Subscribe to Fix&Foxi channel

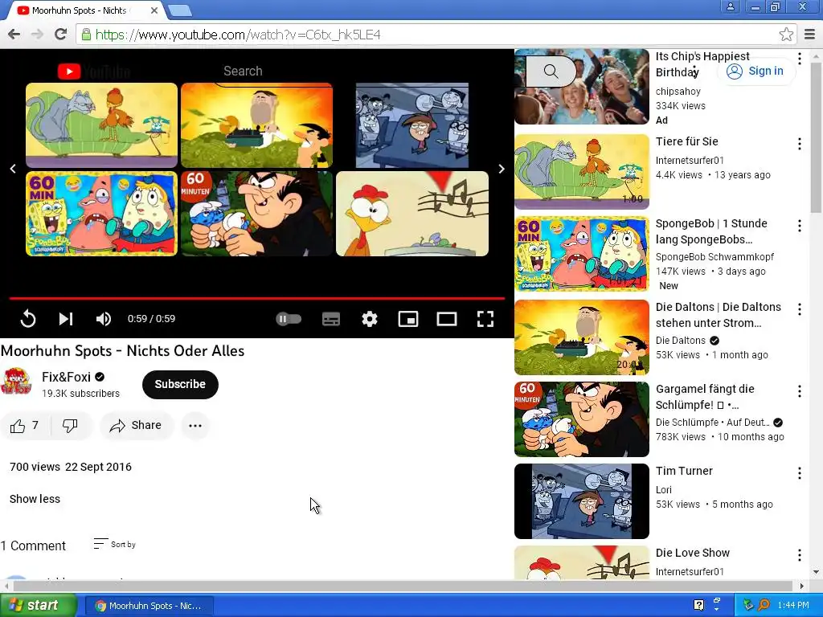tap(180, 384)
